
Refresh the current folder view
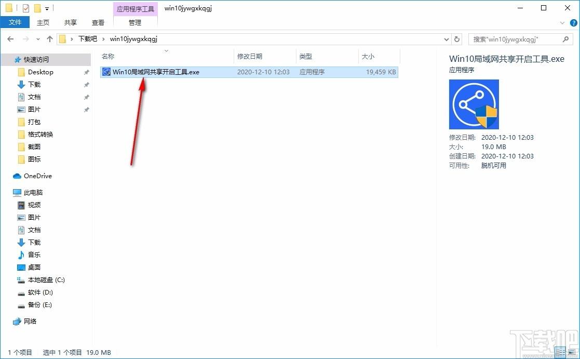coord(457,39)
